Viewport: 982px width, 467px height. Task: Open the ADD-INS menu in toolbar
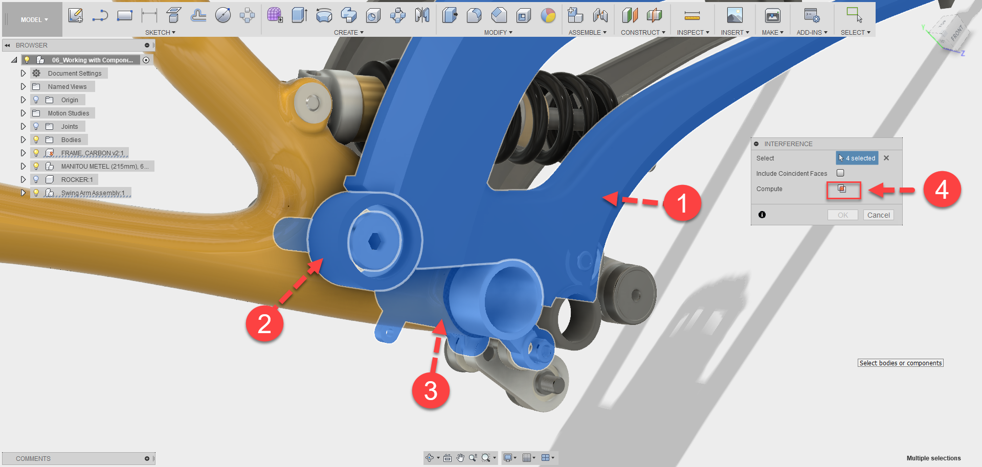(x=812, y=32)
